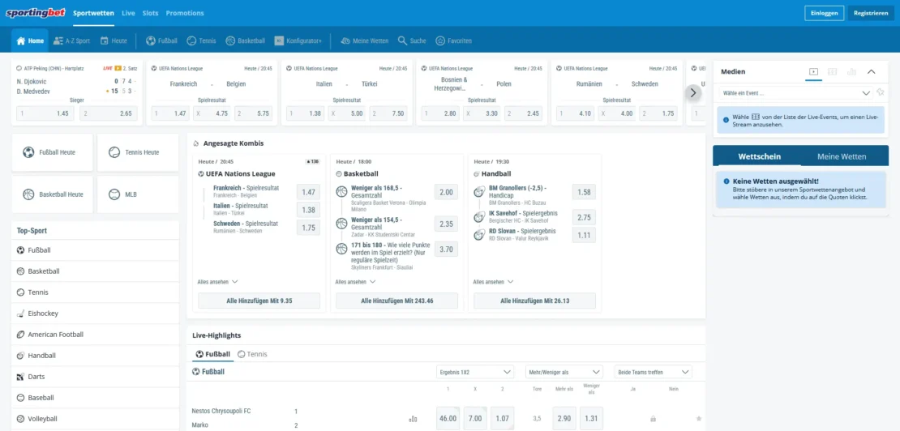This screenshot has height=431, width=900.
Task: Select the scoreboard icon in Medien
Action: (832, 71)
